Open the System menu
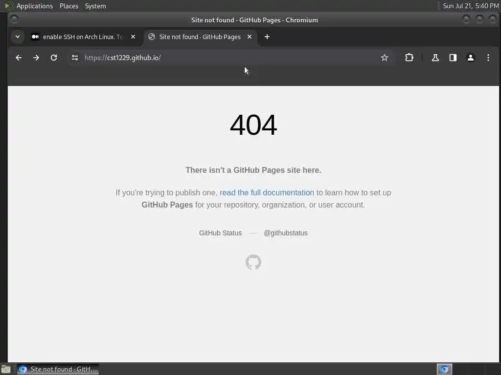This screenshot has height=375, width=501. click(95, 6)
